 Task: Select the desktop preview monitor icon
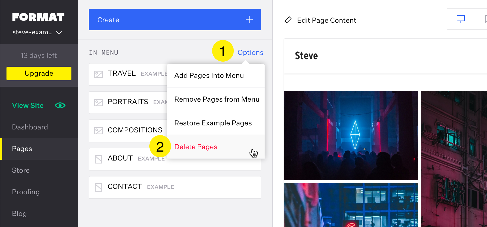click(460, 19)
